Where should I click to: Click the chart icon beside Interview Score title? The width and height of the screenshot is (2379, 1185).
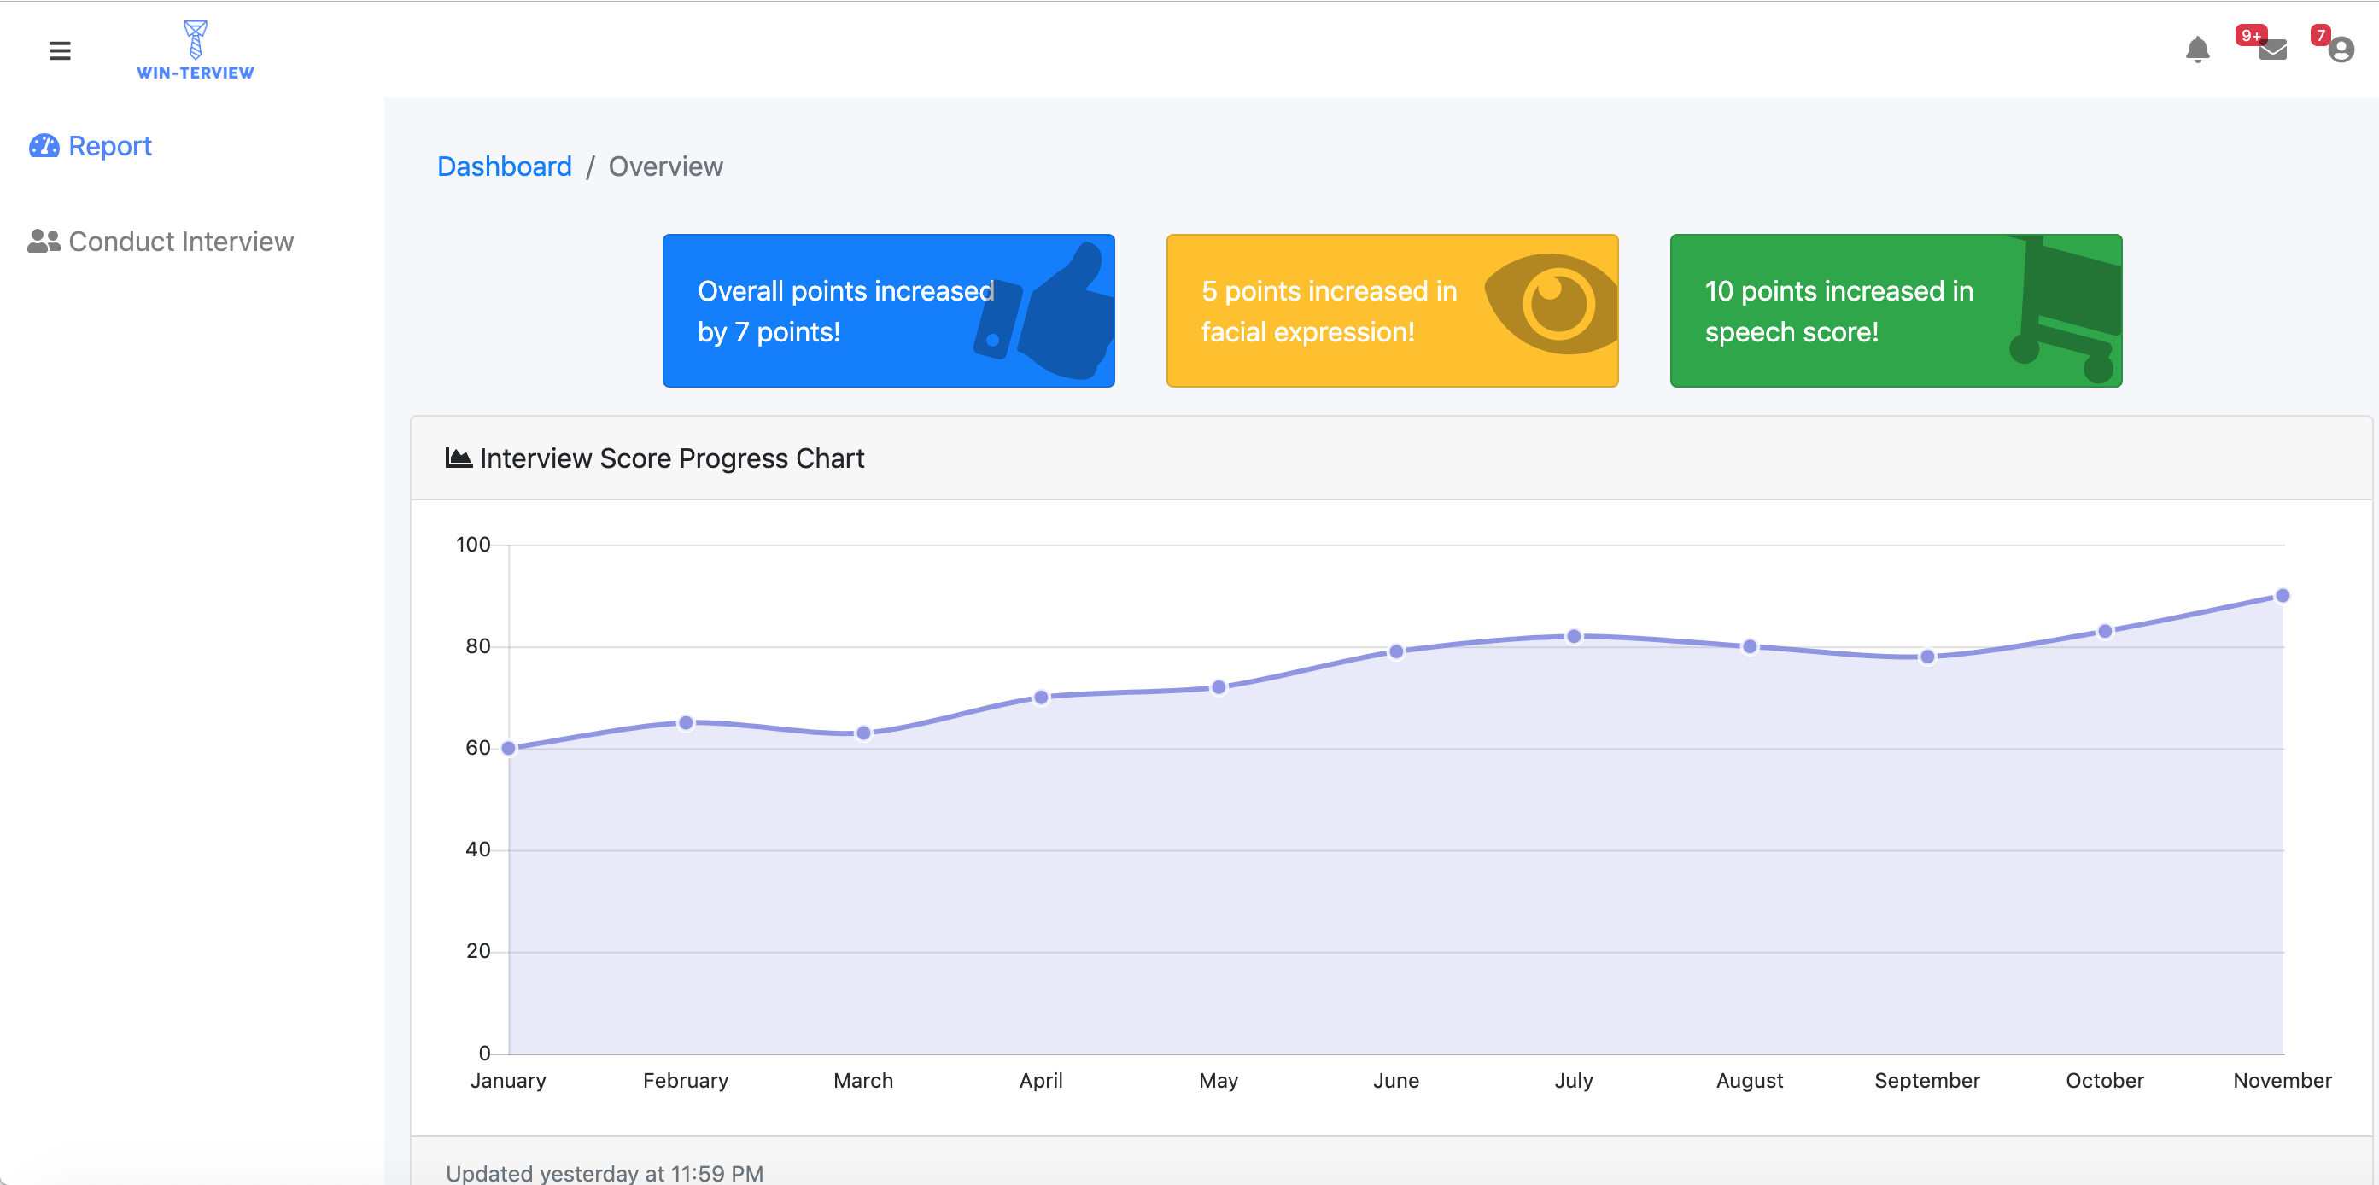[x=458, y=458]
